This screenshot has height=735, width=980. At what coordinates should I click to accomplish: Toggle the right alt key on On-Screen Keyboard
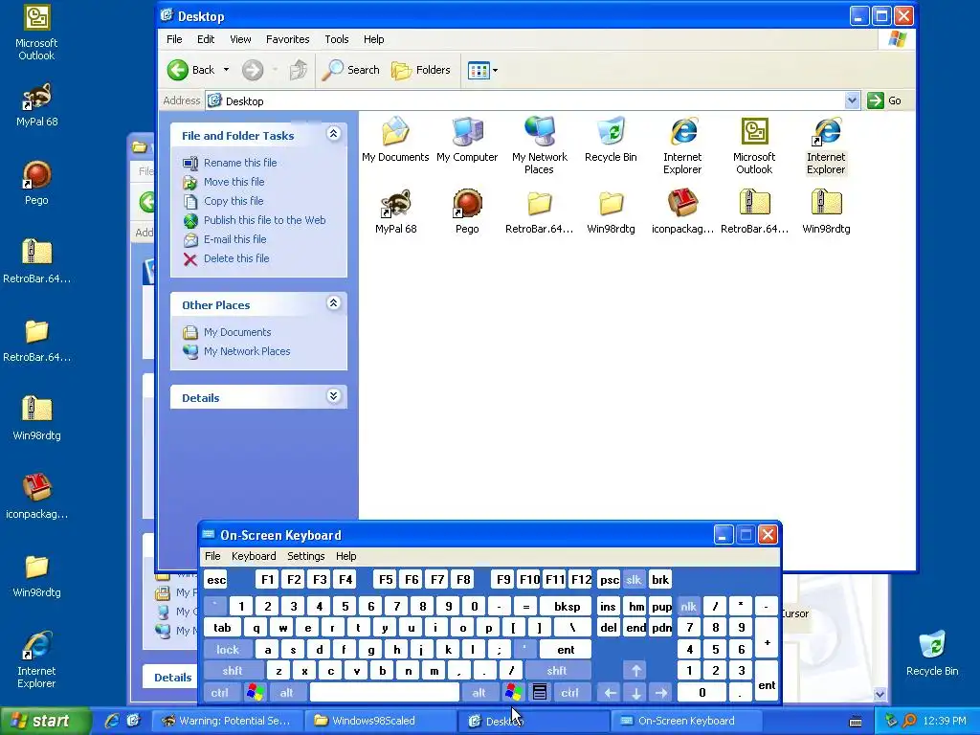coord(479,693)
